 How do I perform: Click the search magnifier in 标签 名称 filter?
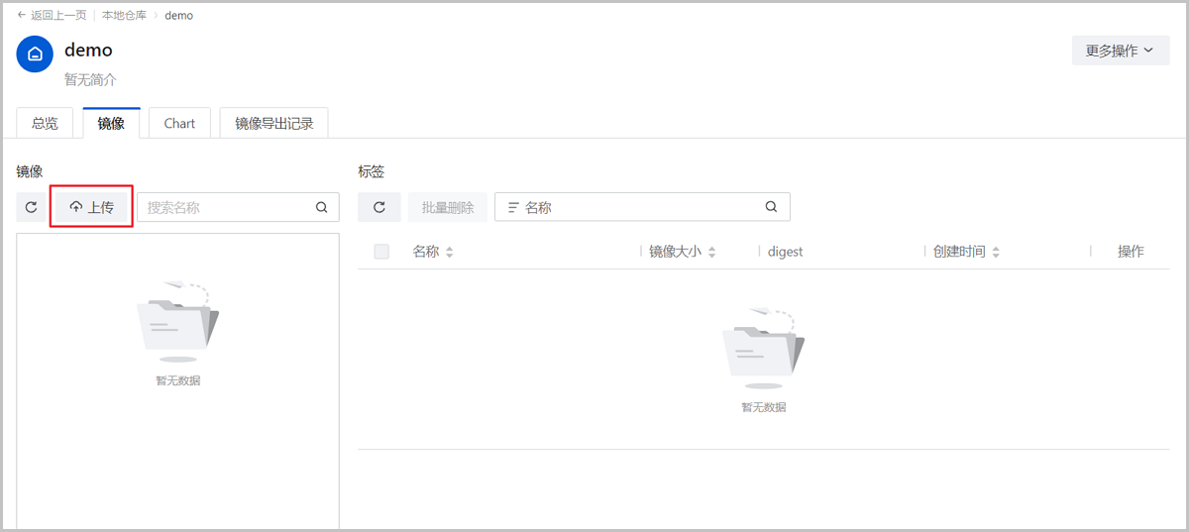(771, 207)
